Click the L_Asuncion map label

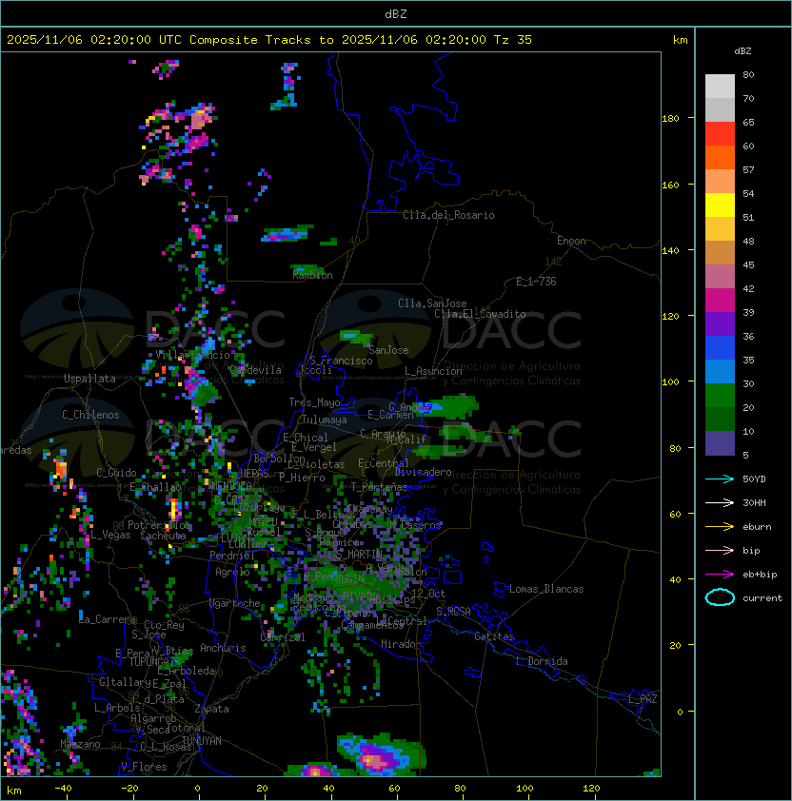point(433,371)
